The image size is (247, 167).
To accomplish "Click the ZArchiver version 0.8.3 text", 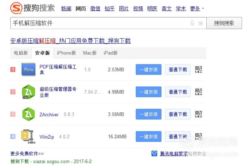I will 69,114.
